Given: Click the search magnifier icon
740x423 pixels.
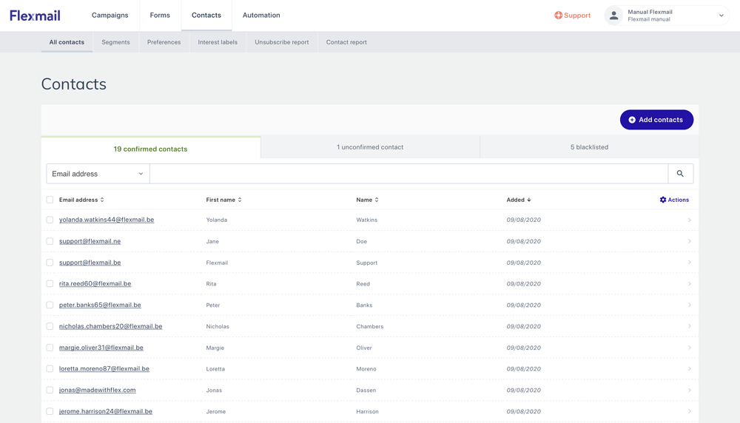Looking at the screenshot, I should pyautogui.click(x=680, y=174).
